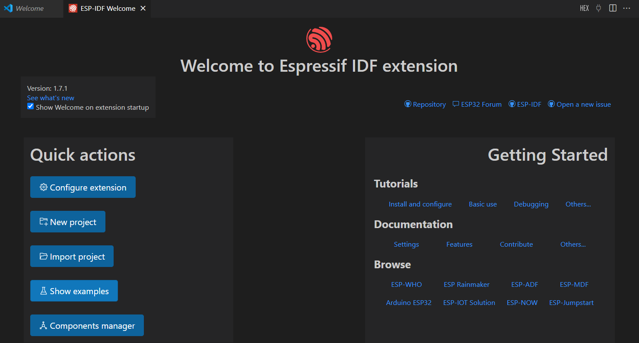Click the plug connection icon
The image size is (639, 343).
(x=598, y=8)
